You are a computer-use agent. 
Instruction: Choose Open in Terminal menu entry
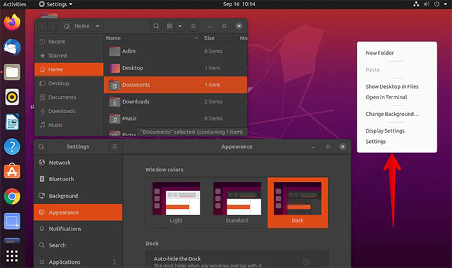(x=386, y=97)
